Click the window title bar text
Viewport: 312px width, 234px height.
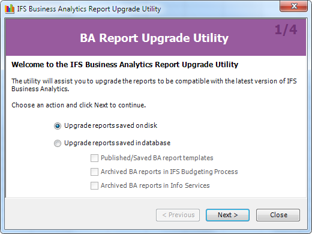tap(89, 9)
